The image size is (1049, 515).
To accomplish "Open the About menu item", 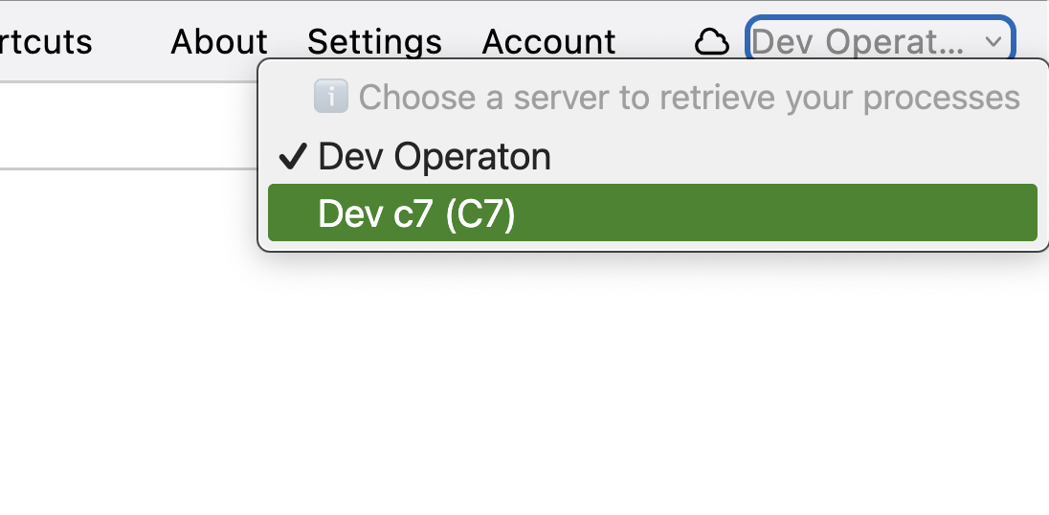I will (x=219, y=42).
